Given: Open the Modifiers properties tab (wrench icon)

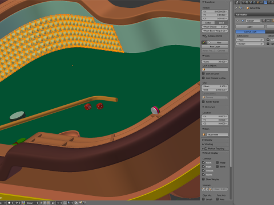Looking at the screenshot, I should pyautogui.click(x=265, y=2).
